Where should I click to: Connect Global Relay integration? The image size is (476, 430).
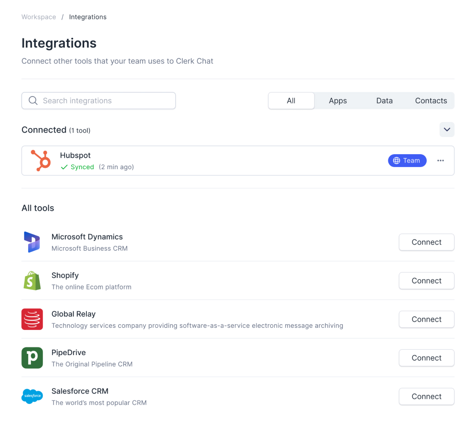427,319
